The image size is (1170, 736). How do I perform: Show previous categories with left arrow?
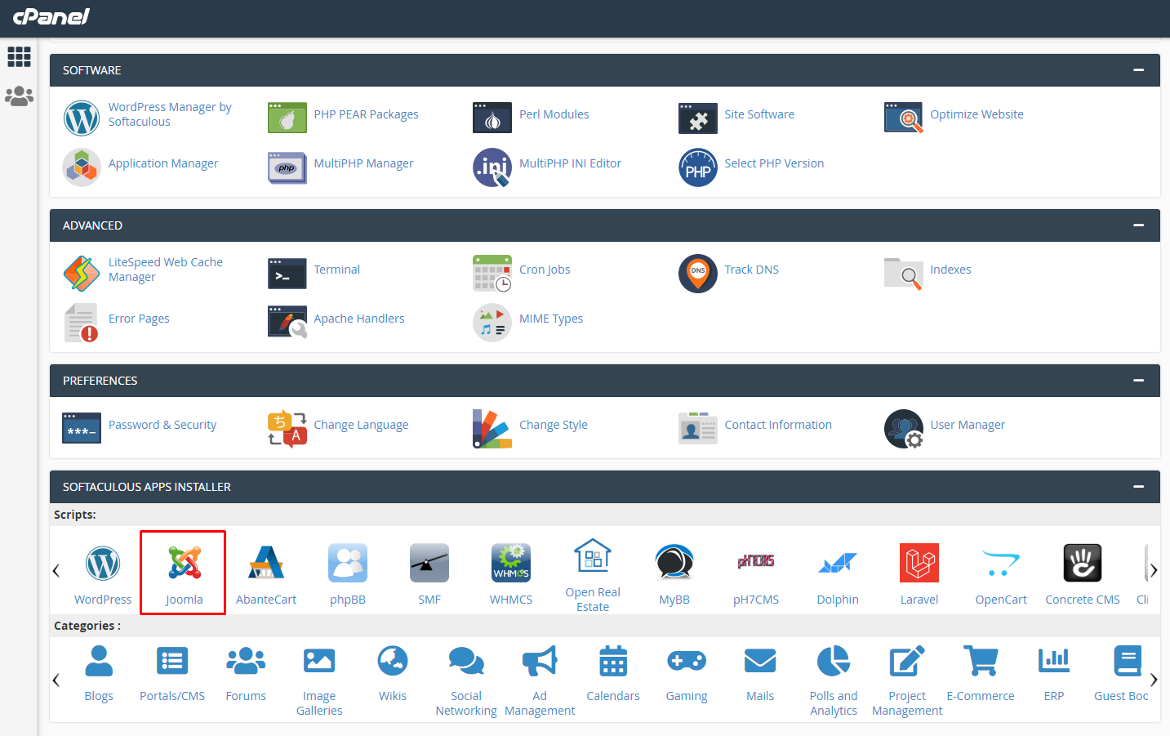56,680
